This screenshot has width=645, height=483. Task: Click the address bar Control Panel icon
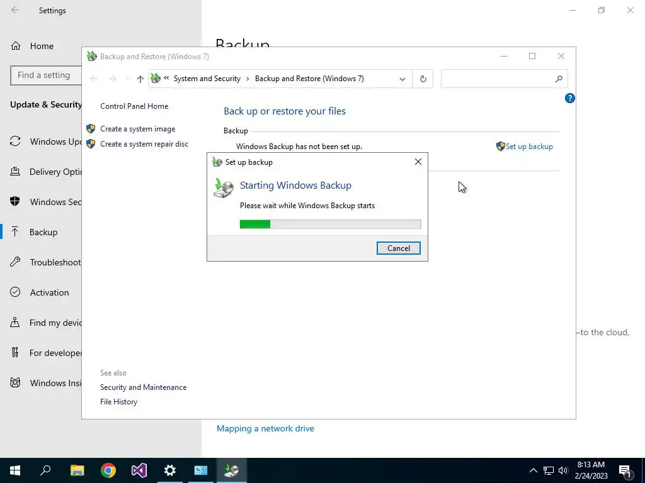(x=156, y=78)
